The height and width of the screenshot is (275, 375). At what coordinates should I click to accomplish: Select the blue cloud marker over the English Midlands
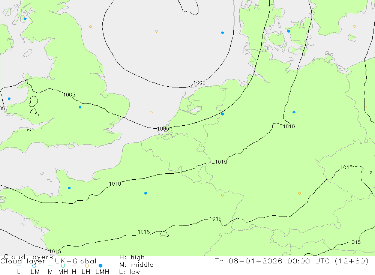(x=80, y=107)
